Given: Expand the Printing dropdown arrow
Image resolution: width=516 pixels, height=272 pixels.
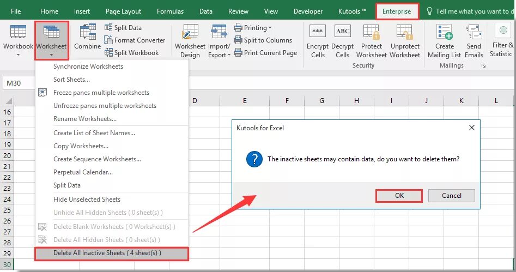Looking at the screenshot, I should (270, 28).
